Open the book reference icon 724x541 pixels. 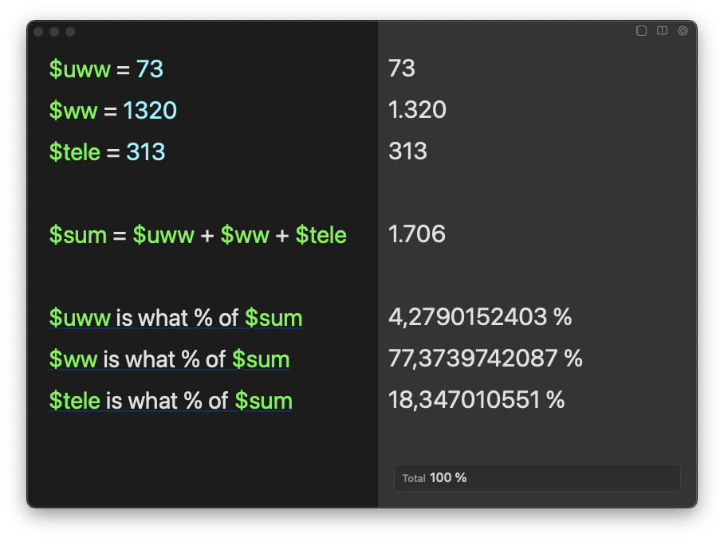pyautogui.click(x=662, y=31)
